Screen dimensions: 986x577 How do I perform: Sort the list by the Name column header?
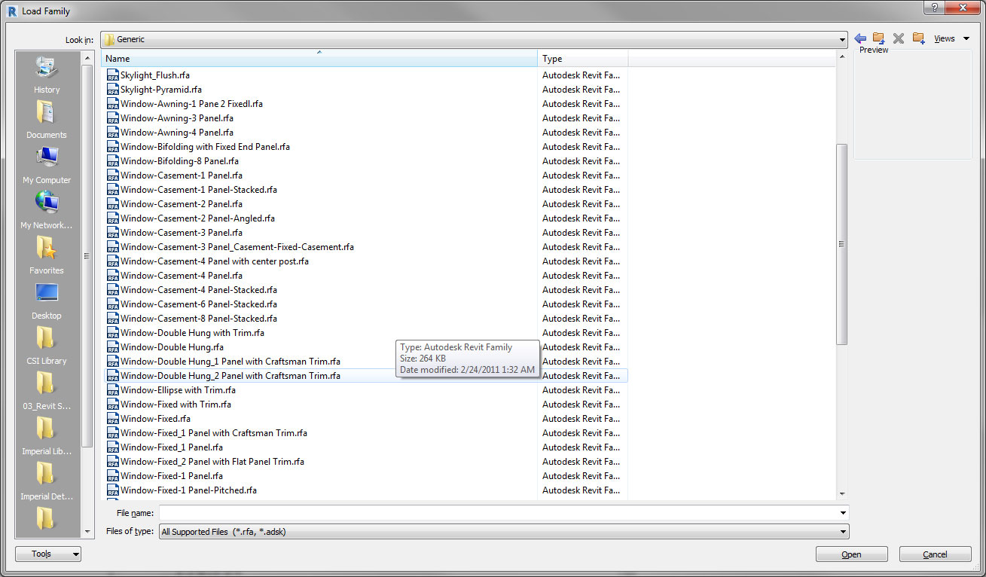click(x=319, y=59)
